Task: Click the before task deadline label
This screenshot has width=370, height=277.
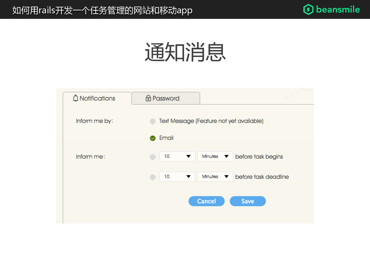Action: point(262,177)
